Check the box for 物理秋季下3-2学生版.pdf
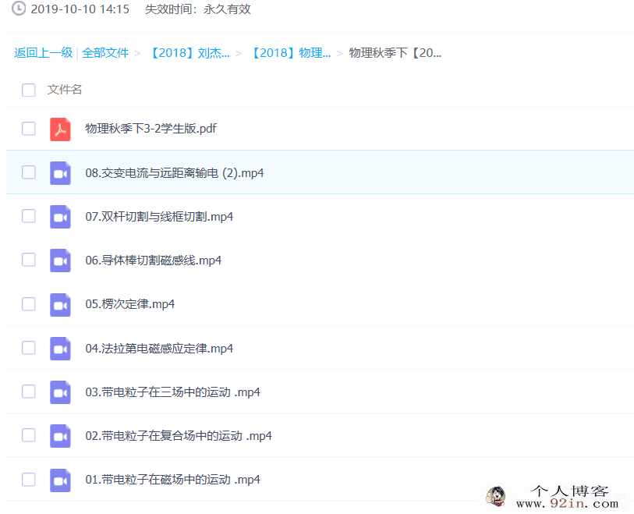This screenshot has height=514, width=634. pos(29,129)
